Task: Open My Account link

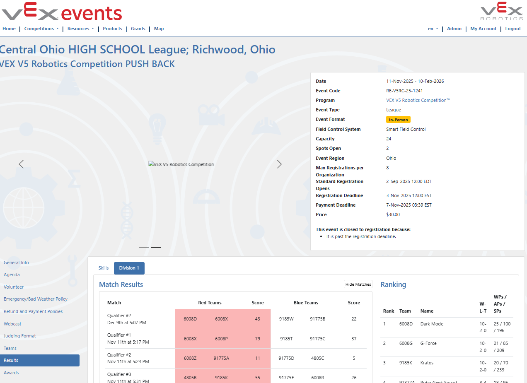Action: [483, 29]
